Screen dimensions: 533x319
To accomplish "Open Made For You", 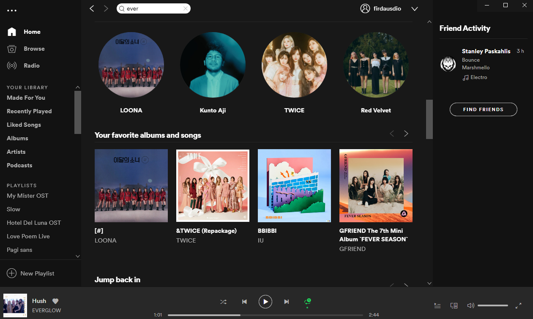I will click(x=26, y=98).
